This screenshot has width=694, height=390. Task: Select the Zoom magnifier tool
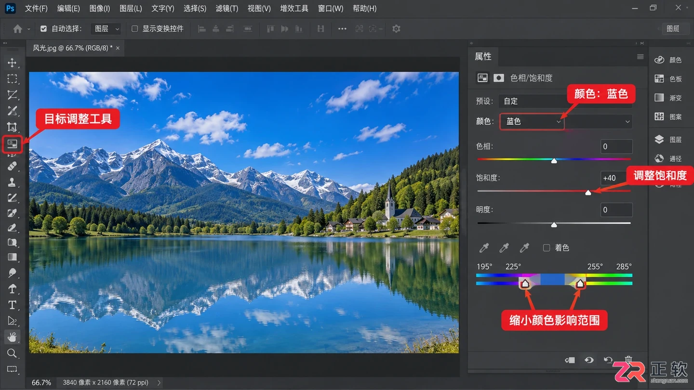tap(12, 354)
